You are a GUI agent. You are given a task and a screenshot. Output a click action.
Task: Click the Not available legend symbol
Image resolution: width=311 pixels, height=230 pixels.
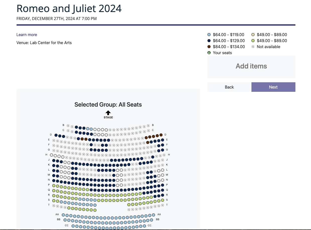253,47
